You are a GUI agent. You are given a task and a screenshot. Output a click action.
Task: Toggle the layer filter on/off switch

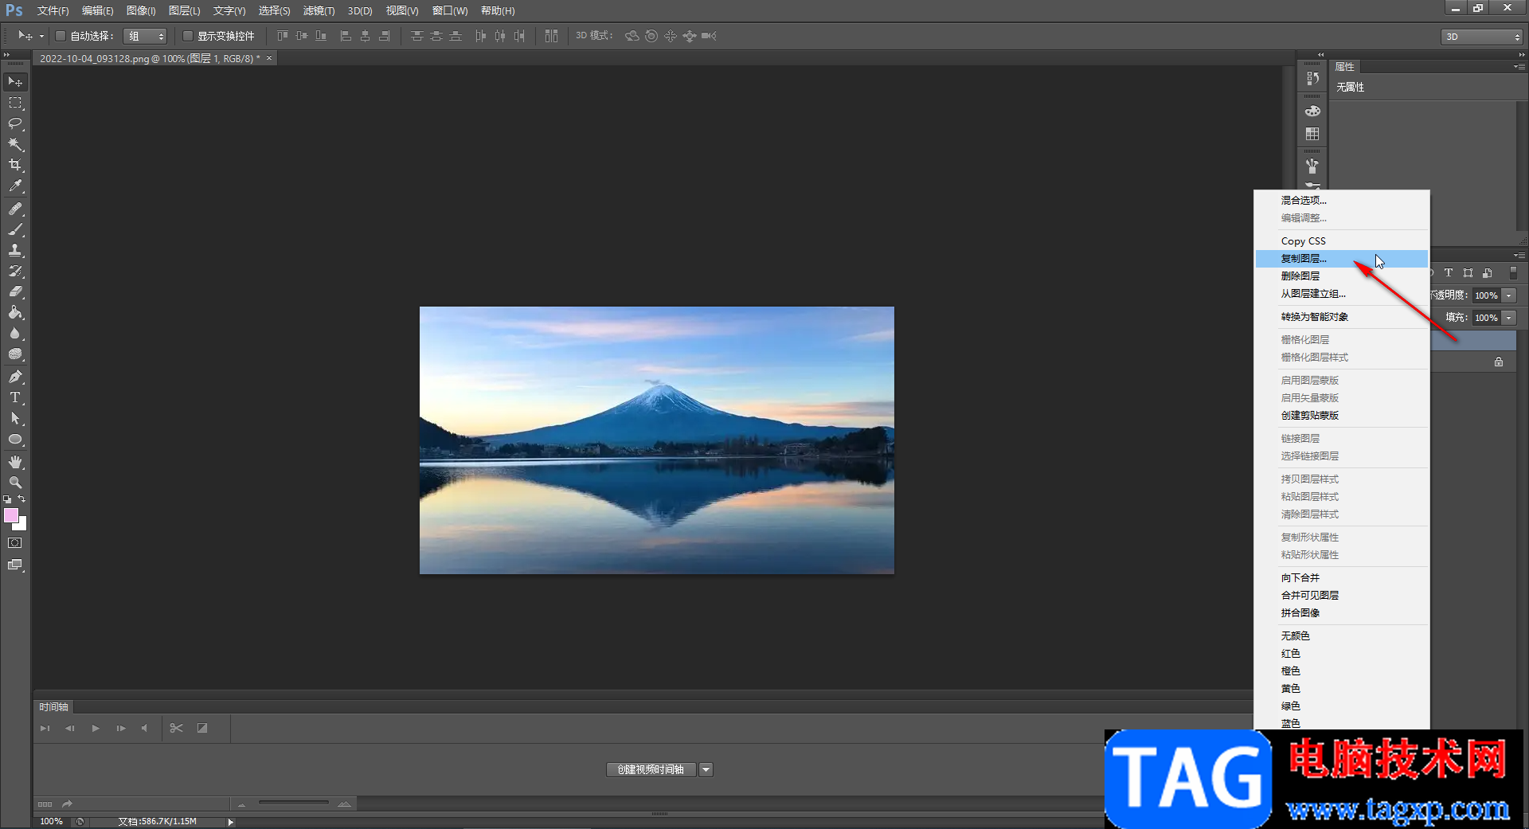1514,272
